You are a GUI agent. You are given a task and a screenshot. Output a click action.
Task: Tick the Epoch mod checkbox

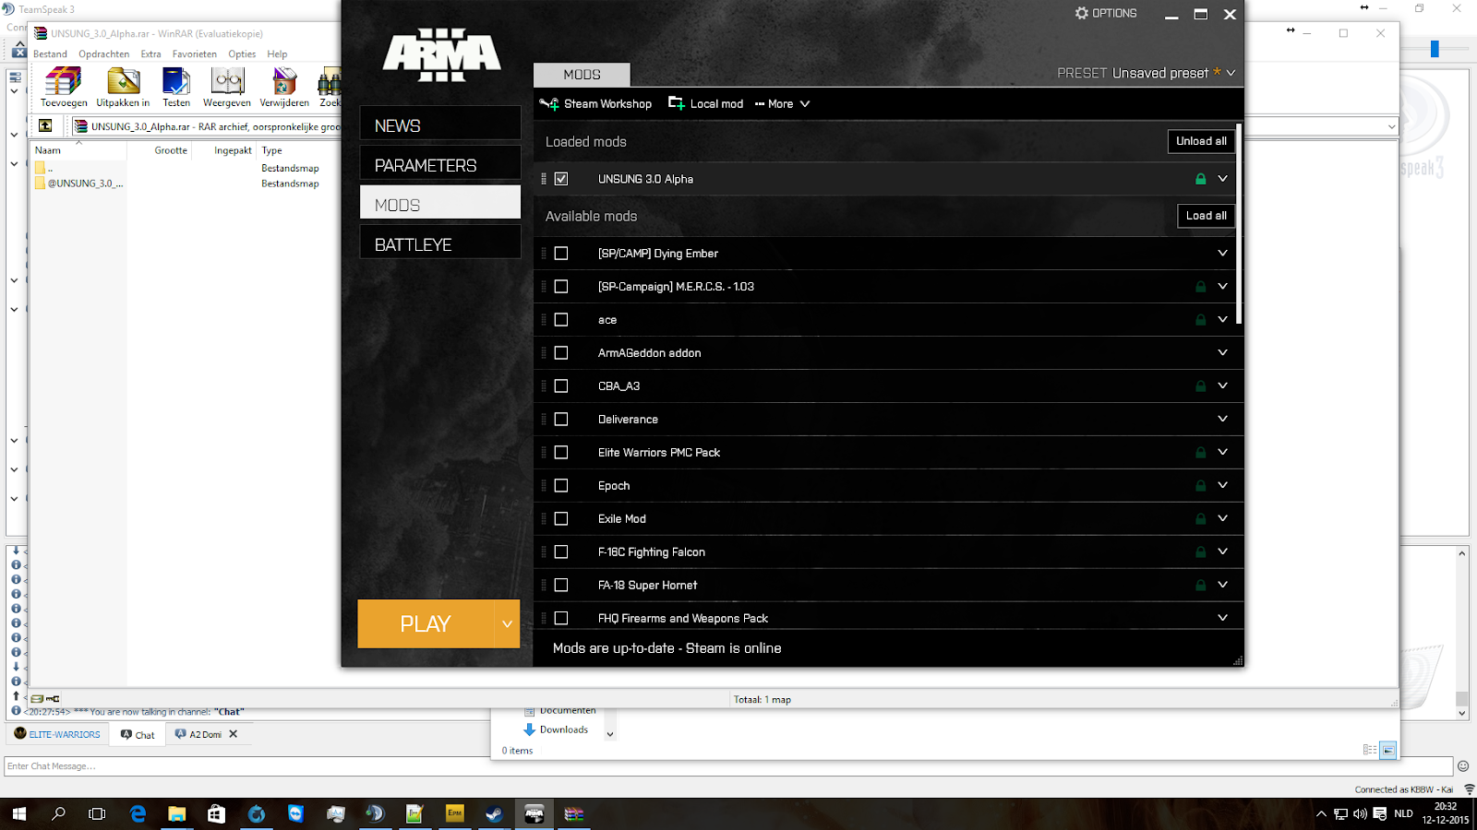(561, 486)
